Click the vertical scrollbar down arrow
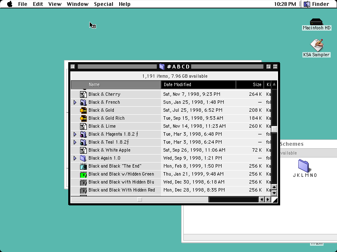The height and width of the screenshot is (252, 337). tap(274, 193)
